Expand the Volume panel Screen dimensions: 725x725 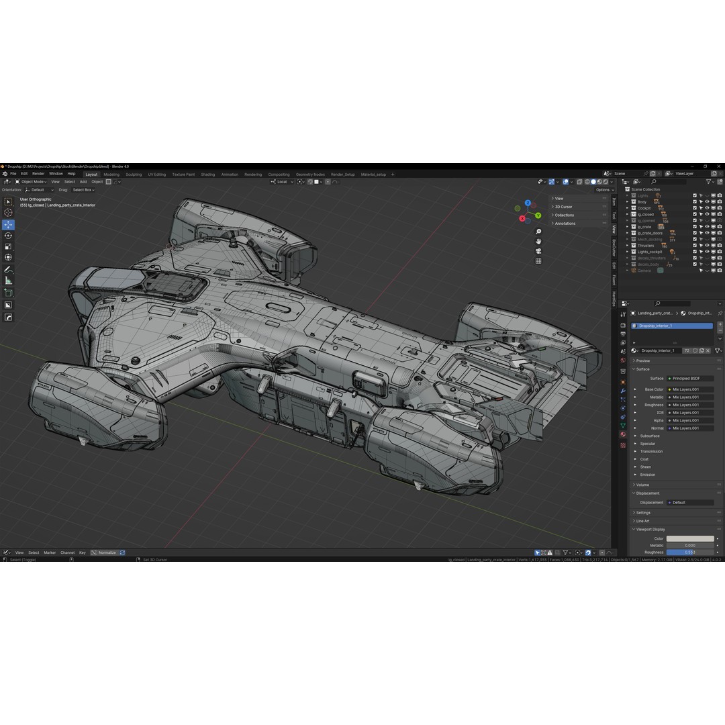[x=642, y=485]
